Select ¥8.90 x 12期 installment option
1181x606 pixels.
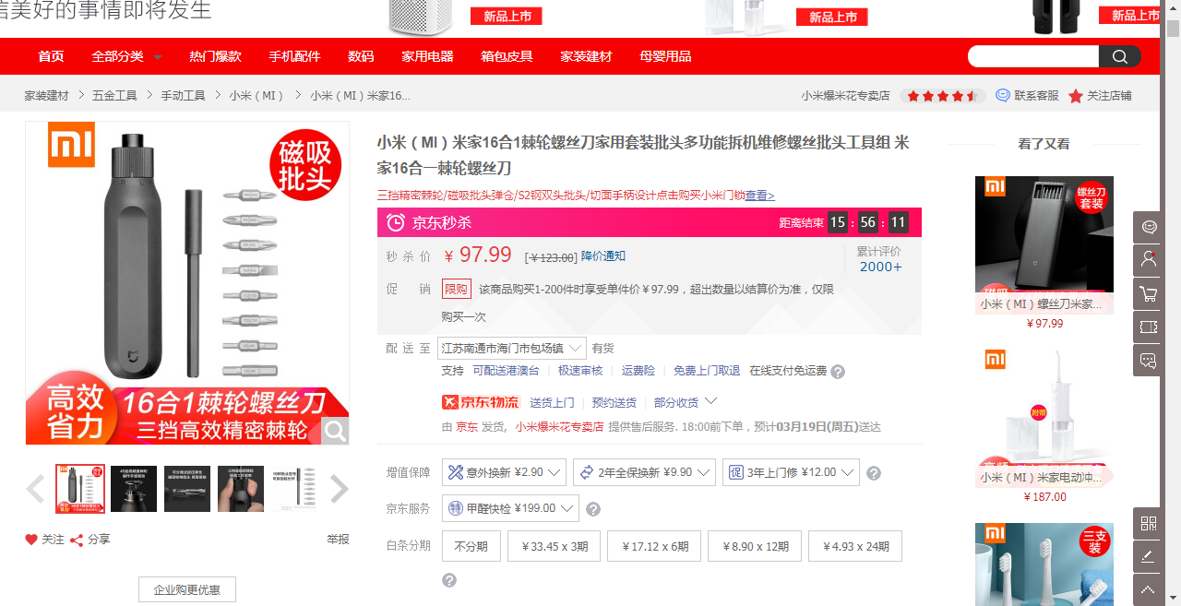[756, 546]
